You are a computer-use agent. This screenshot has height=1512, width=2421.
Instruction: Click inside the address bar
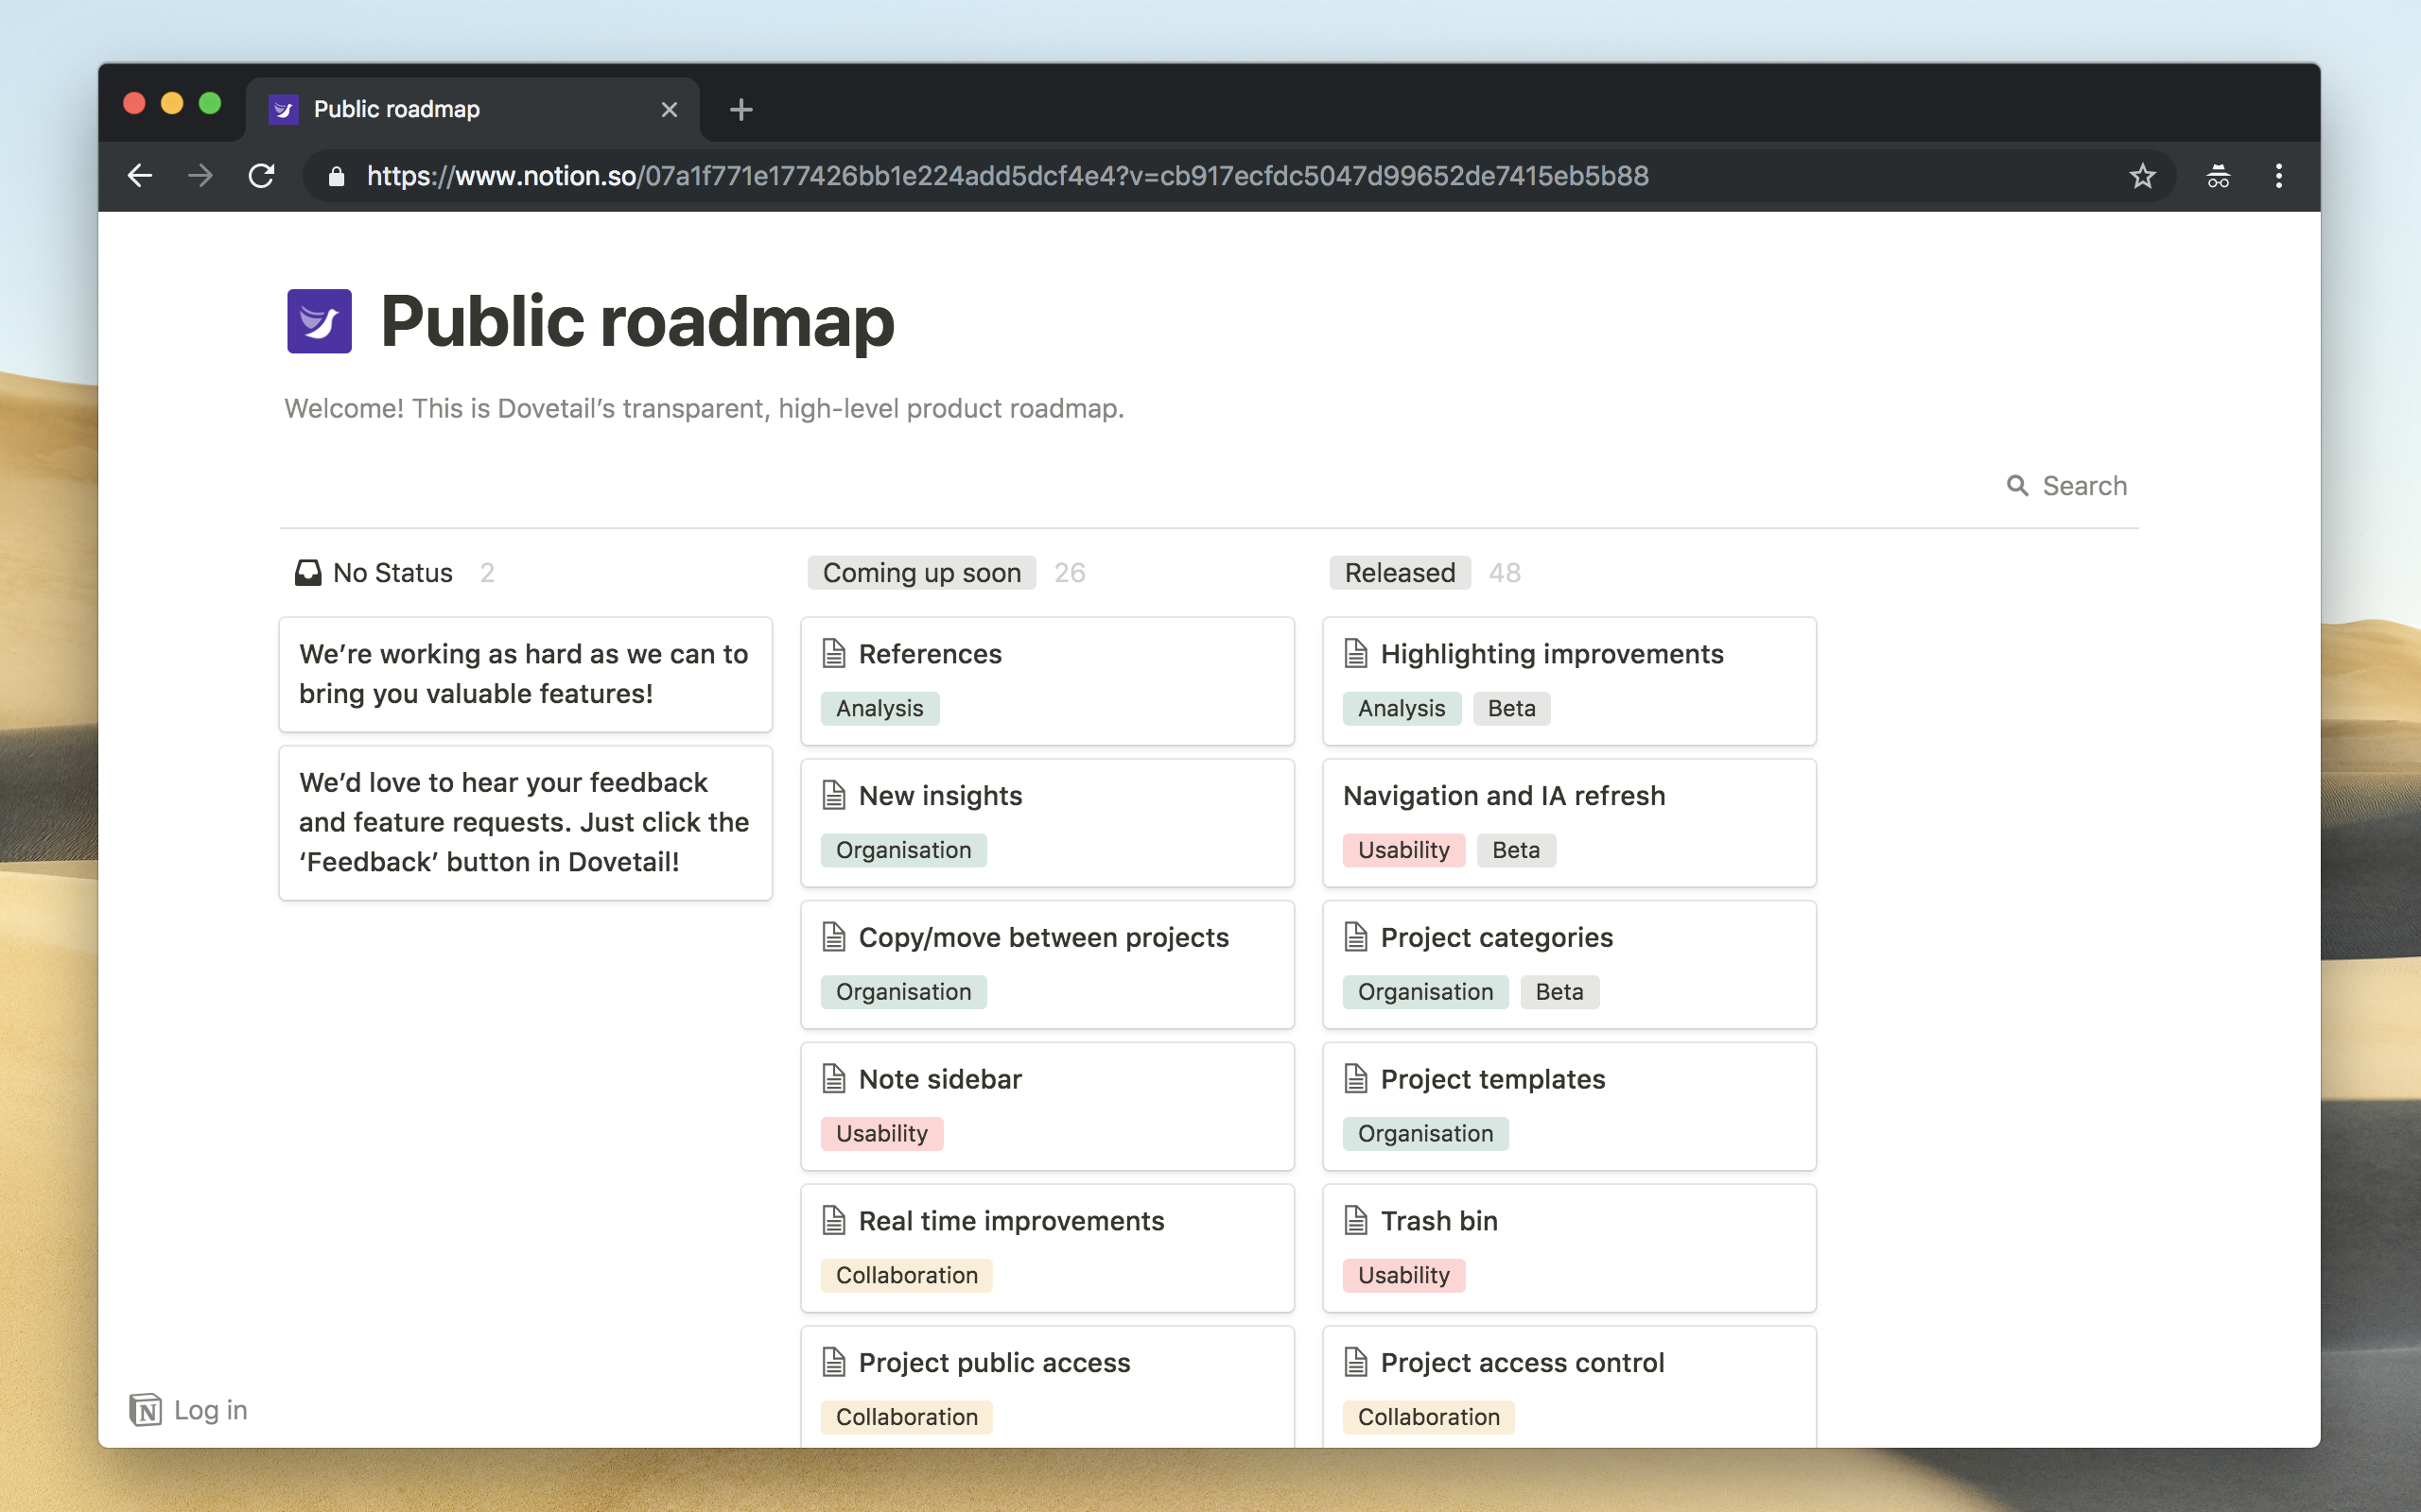[x=1001, y=176]
